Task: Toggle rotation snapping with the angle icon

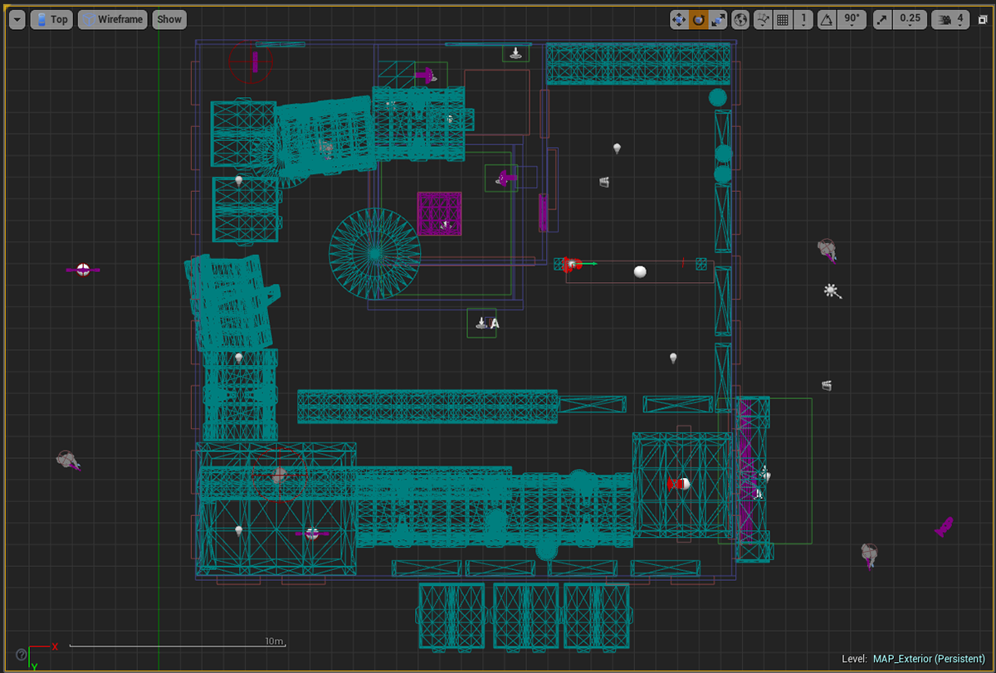Action: click(828, 19)
